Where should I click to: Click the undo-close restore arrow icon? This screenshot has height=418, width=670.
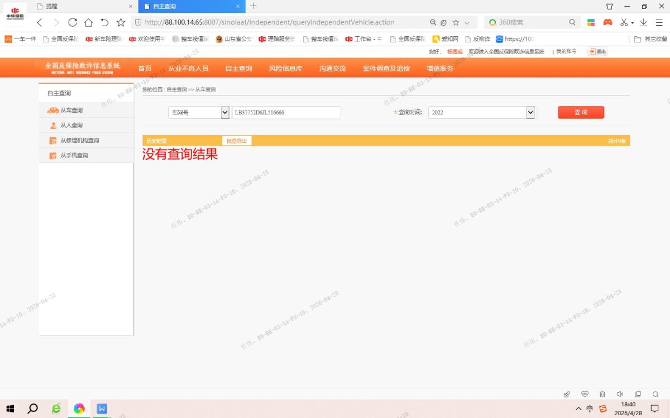[x=104, y=22]
